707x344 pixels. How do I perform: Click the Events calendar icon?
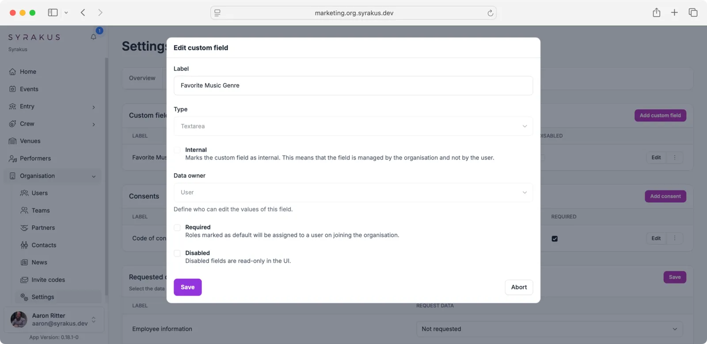coord(12,89)
